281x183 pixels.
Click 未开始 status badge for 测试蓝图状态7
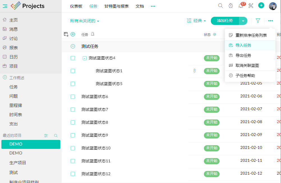pos(211,109)
